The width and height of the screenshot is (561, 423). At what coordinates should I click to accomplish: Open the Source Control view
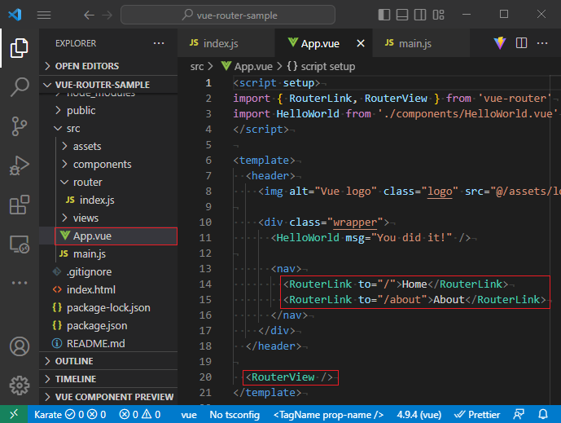20,126
